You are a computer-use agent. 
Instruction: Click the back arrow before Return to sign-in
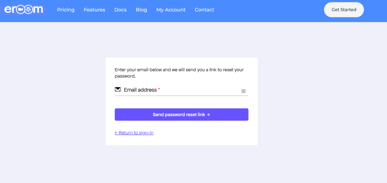click(x=116, y=133)
